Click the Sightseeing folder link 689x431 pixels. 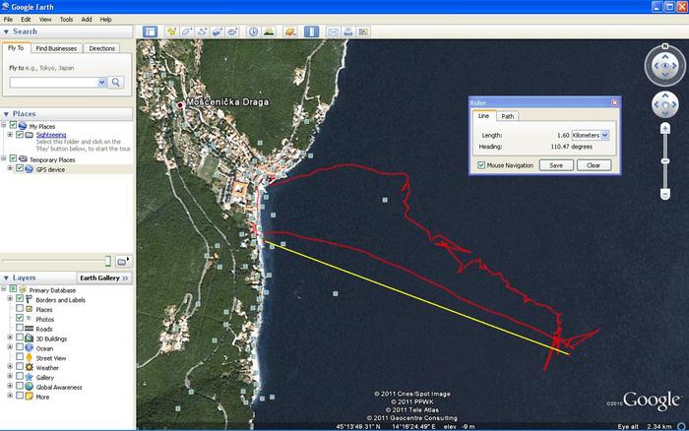tap(51, 135)
